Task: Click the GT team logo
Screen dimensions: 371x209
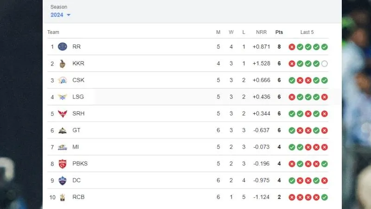Action: coord(63,131)
